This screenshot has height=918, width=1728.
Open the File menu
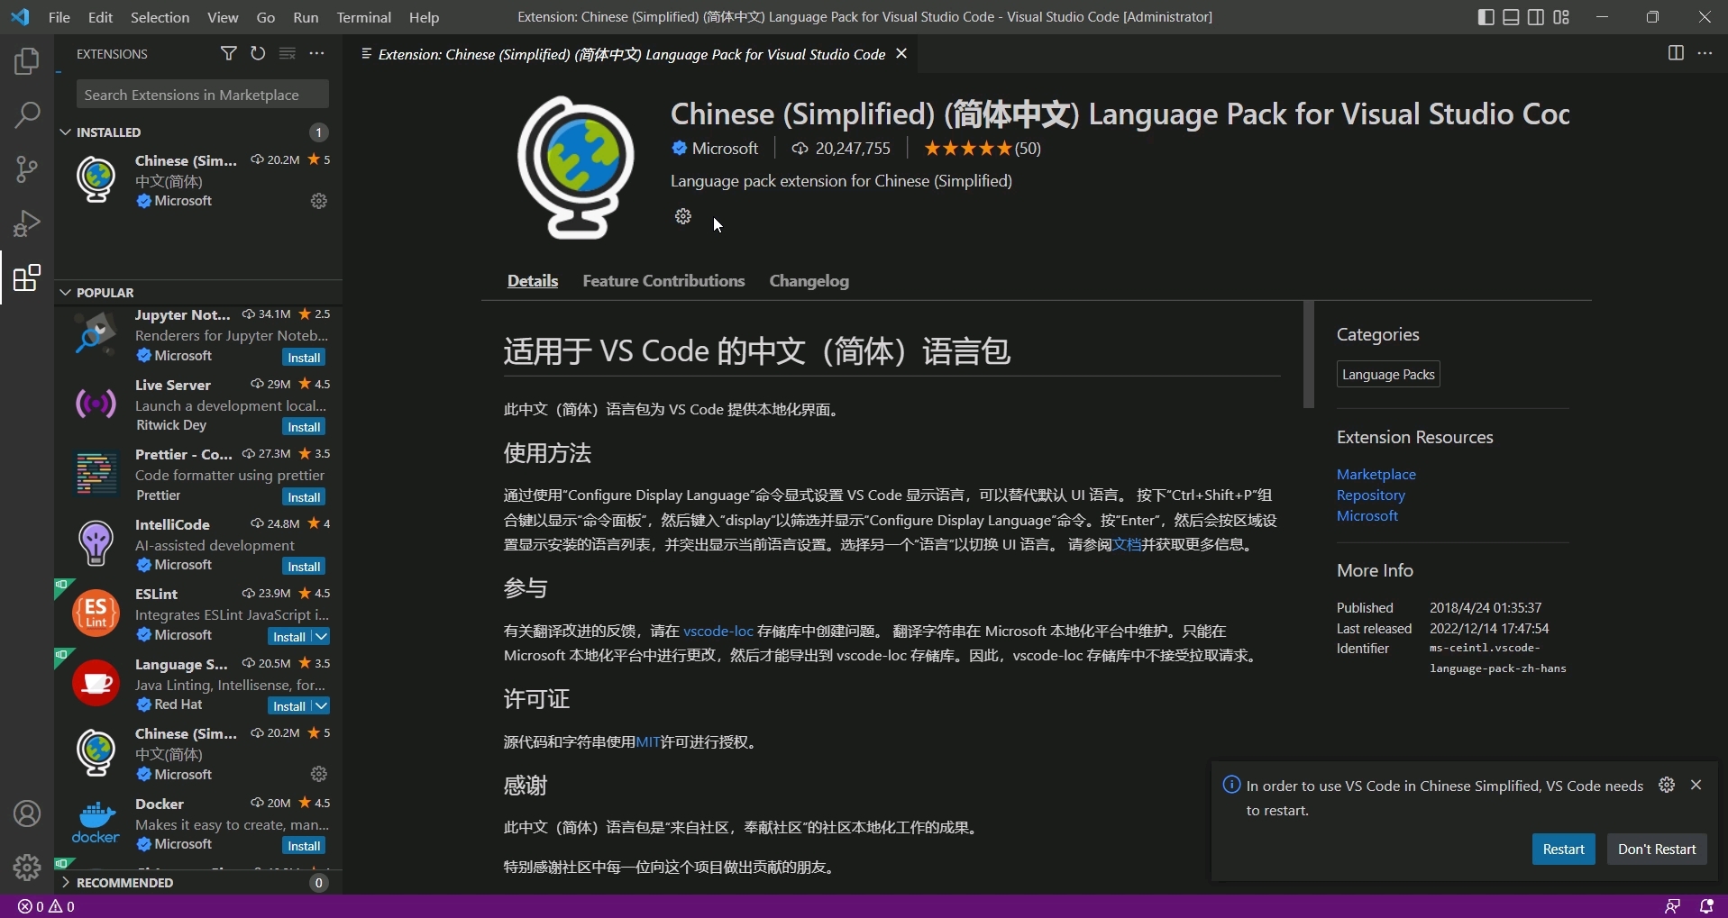click(x=59, y=17)
